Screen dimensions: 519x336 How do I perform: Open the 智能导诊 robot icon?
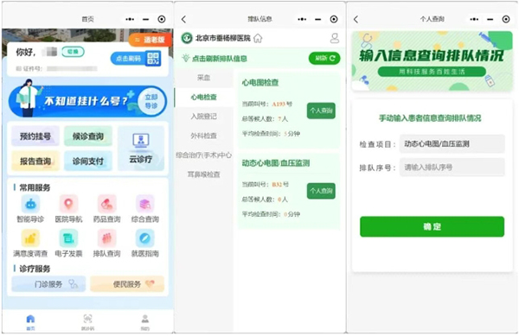30,204
